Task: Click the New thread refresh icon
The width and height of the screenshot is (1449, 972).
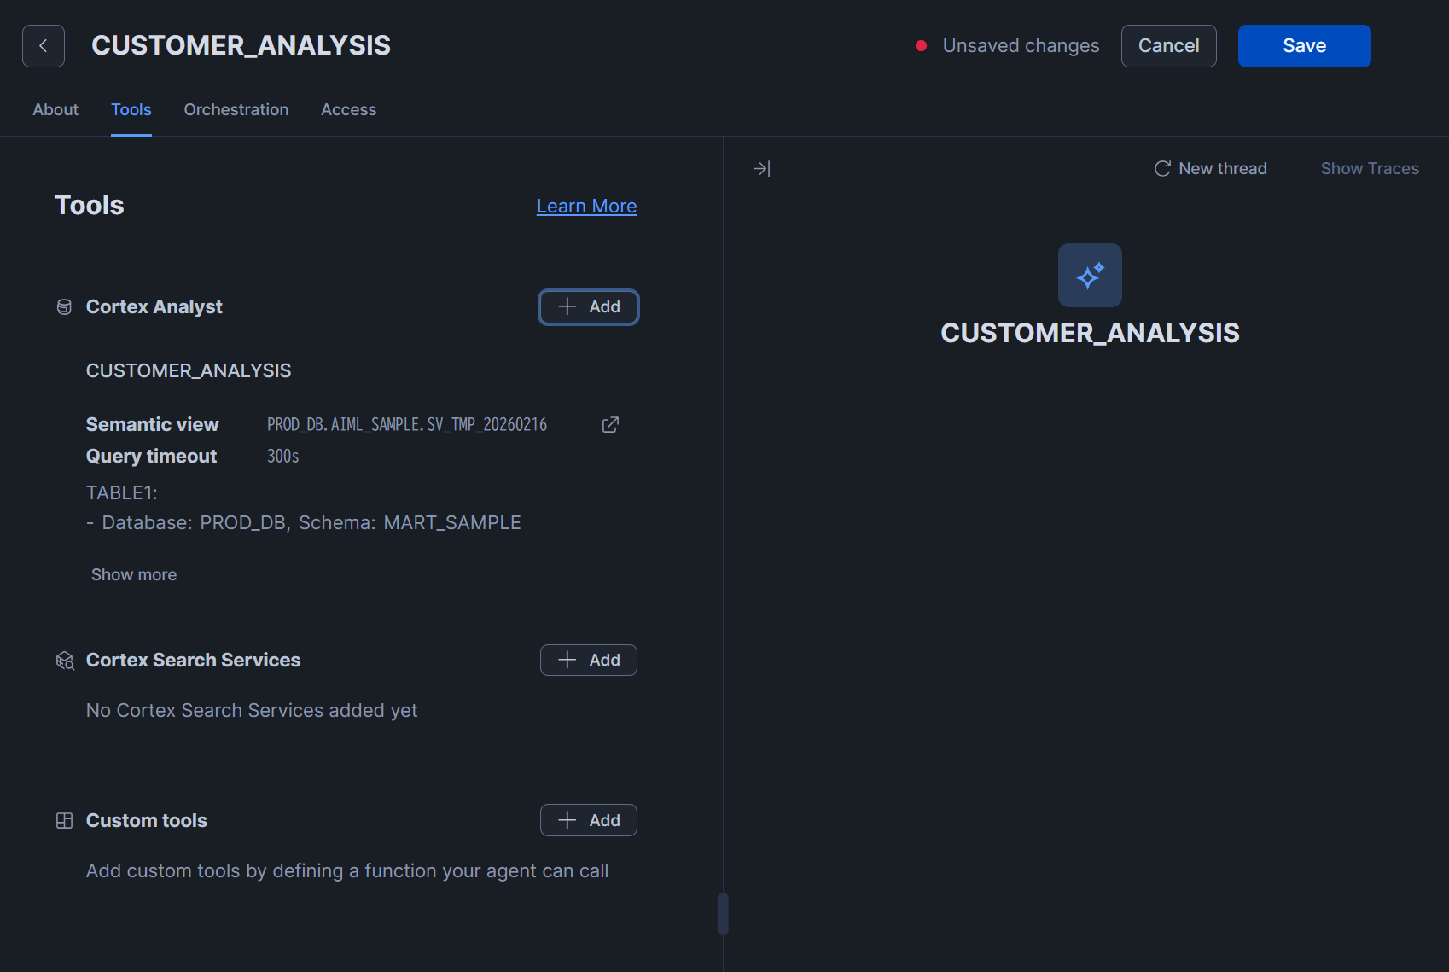Action: point(1161,169)
